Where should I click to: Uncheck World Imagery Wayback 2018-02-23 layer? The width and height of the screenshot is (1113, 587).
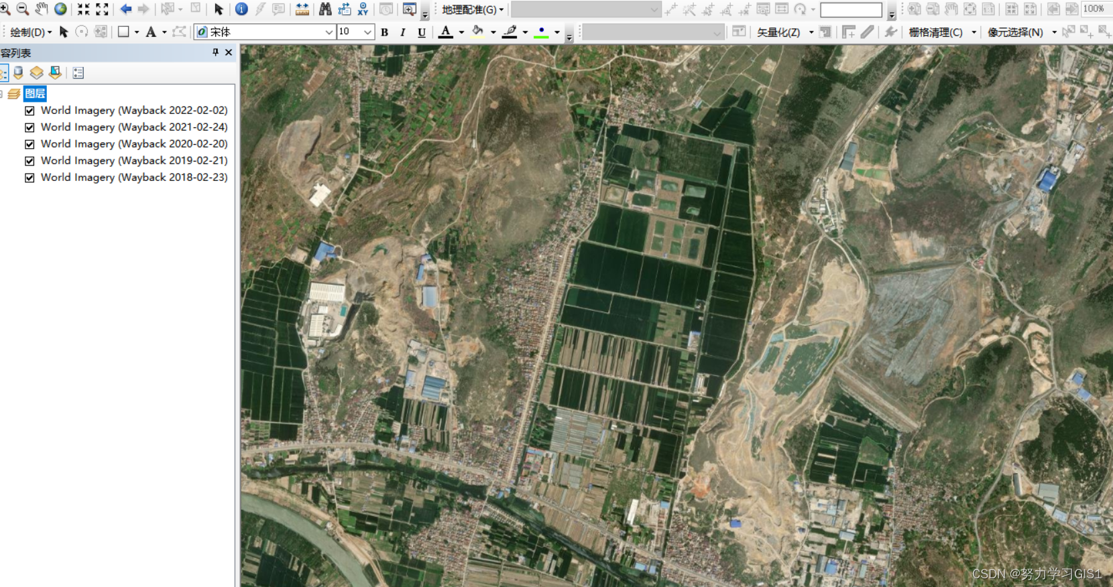point(30,178)
